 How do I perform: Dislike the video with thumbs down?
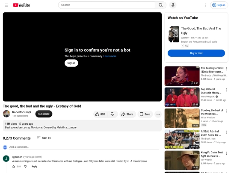click(113, 114)
